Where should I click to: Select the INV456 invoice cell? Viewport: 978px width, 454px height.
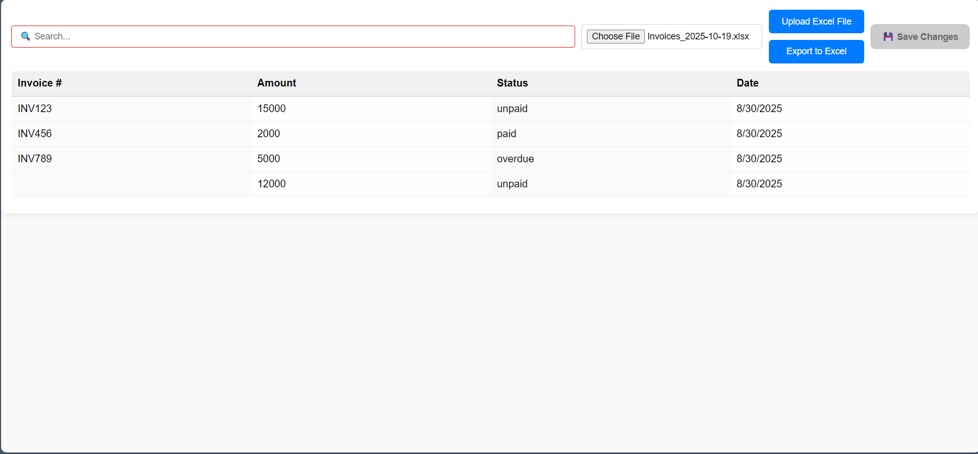(35, 134)
